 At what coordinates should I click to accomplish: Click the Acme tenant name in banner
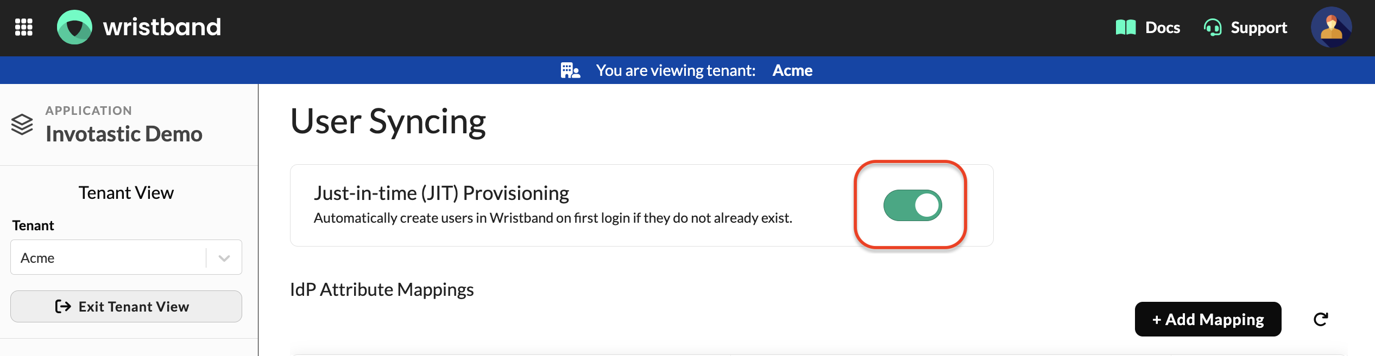(x=792, y=70)
